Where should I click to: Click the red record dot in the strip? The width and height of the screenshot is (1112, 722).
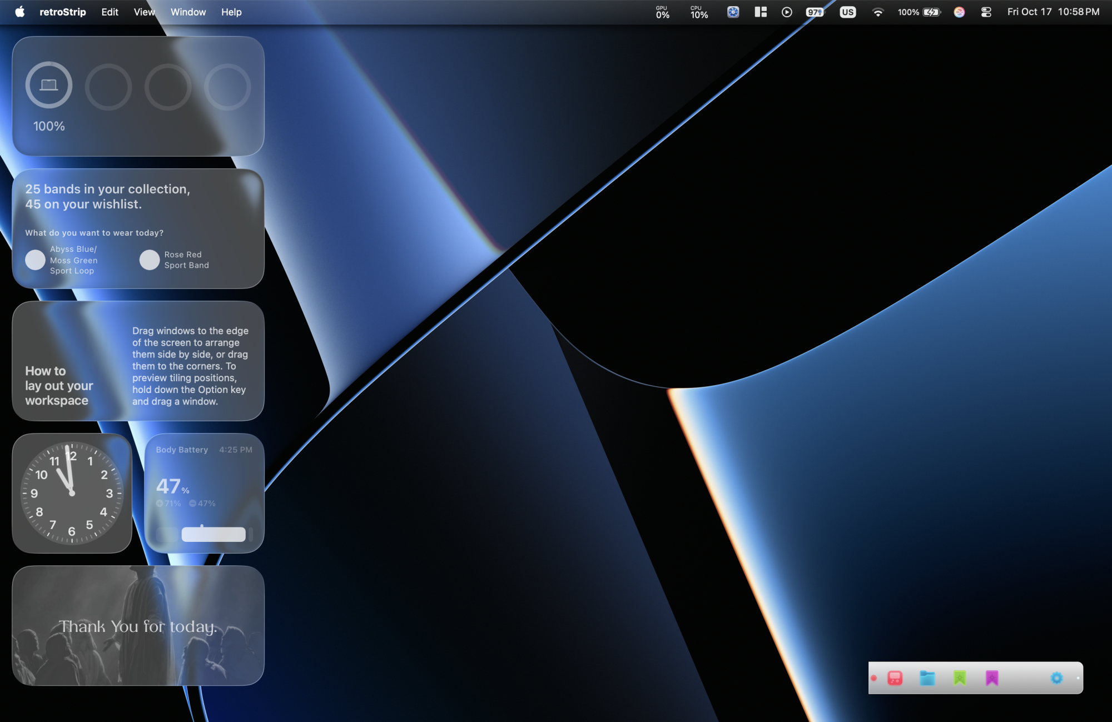875,678
